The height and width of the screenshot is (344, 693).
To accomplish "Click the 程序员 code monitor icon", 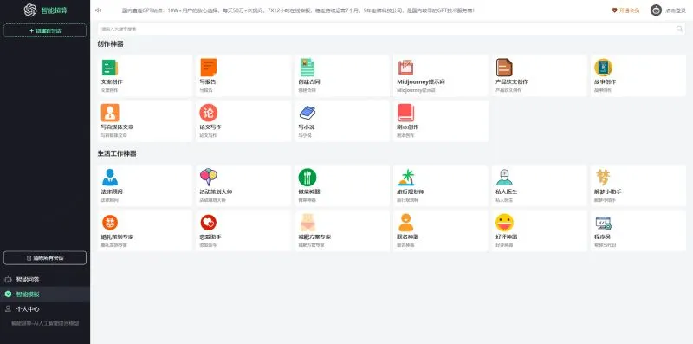I will click(603, 223).
